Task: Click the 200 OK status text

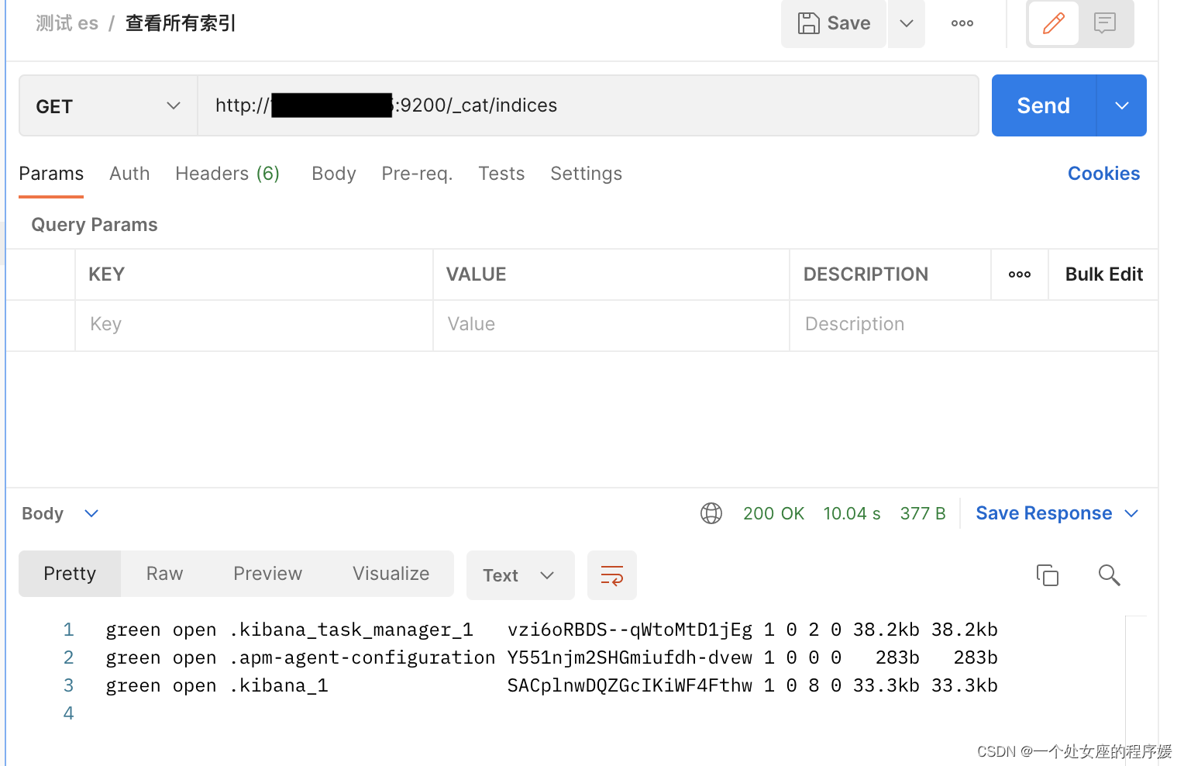Action: pos(773,513)
